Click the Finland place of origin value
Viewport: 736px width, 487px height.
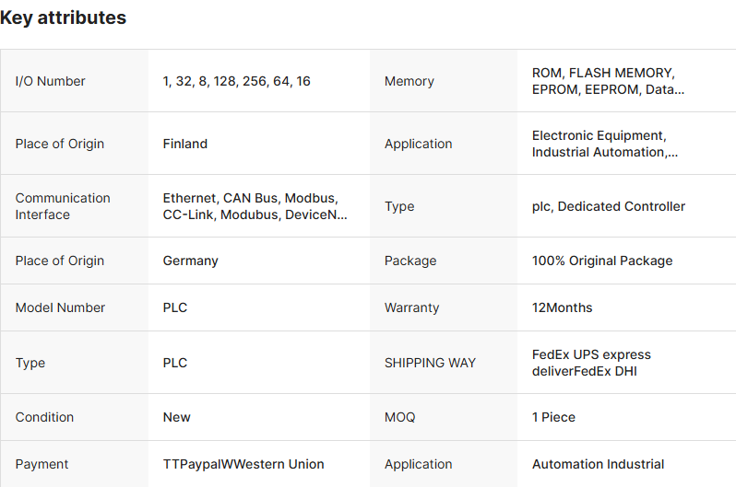[185, 144]
